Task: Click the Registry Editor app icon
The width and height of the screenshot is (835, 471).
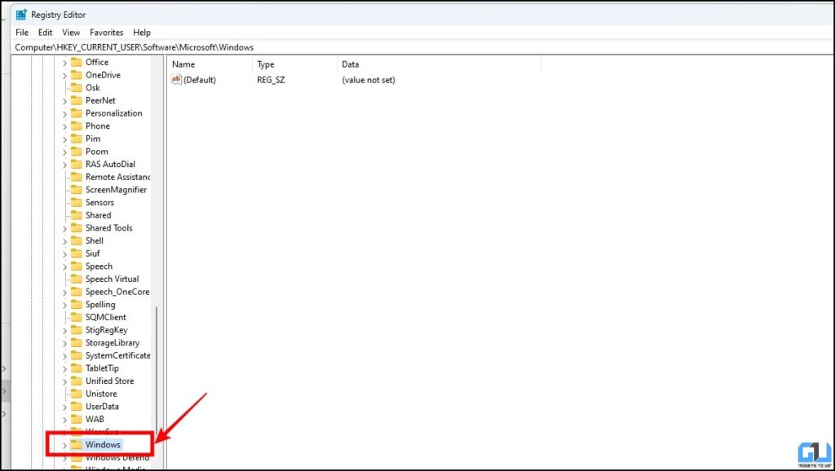Action: [x=21, y=15]
